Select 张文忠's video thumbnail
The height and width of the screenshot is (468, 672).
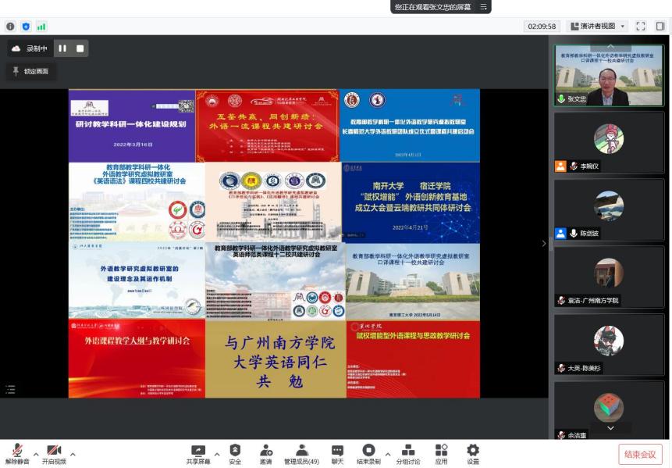pyautogui.click(x=609, y=76)
